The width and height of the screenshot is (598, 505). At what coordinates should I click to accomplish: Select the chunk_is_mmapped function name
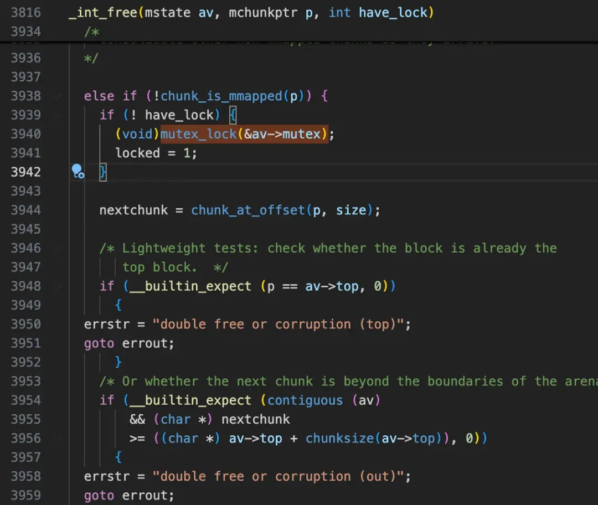221,96
